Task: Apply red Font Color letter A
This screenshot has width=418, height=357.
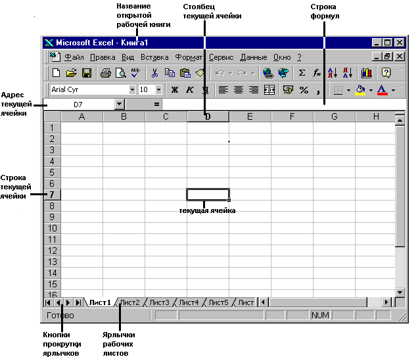Action: pos(383,90)
